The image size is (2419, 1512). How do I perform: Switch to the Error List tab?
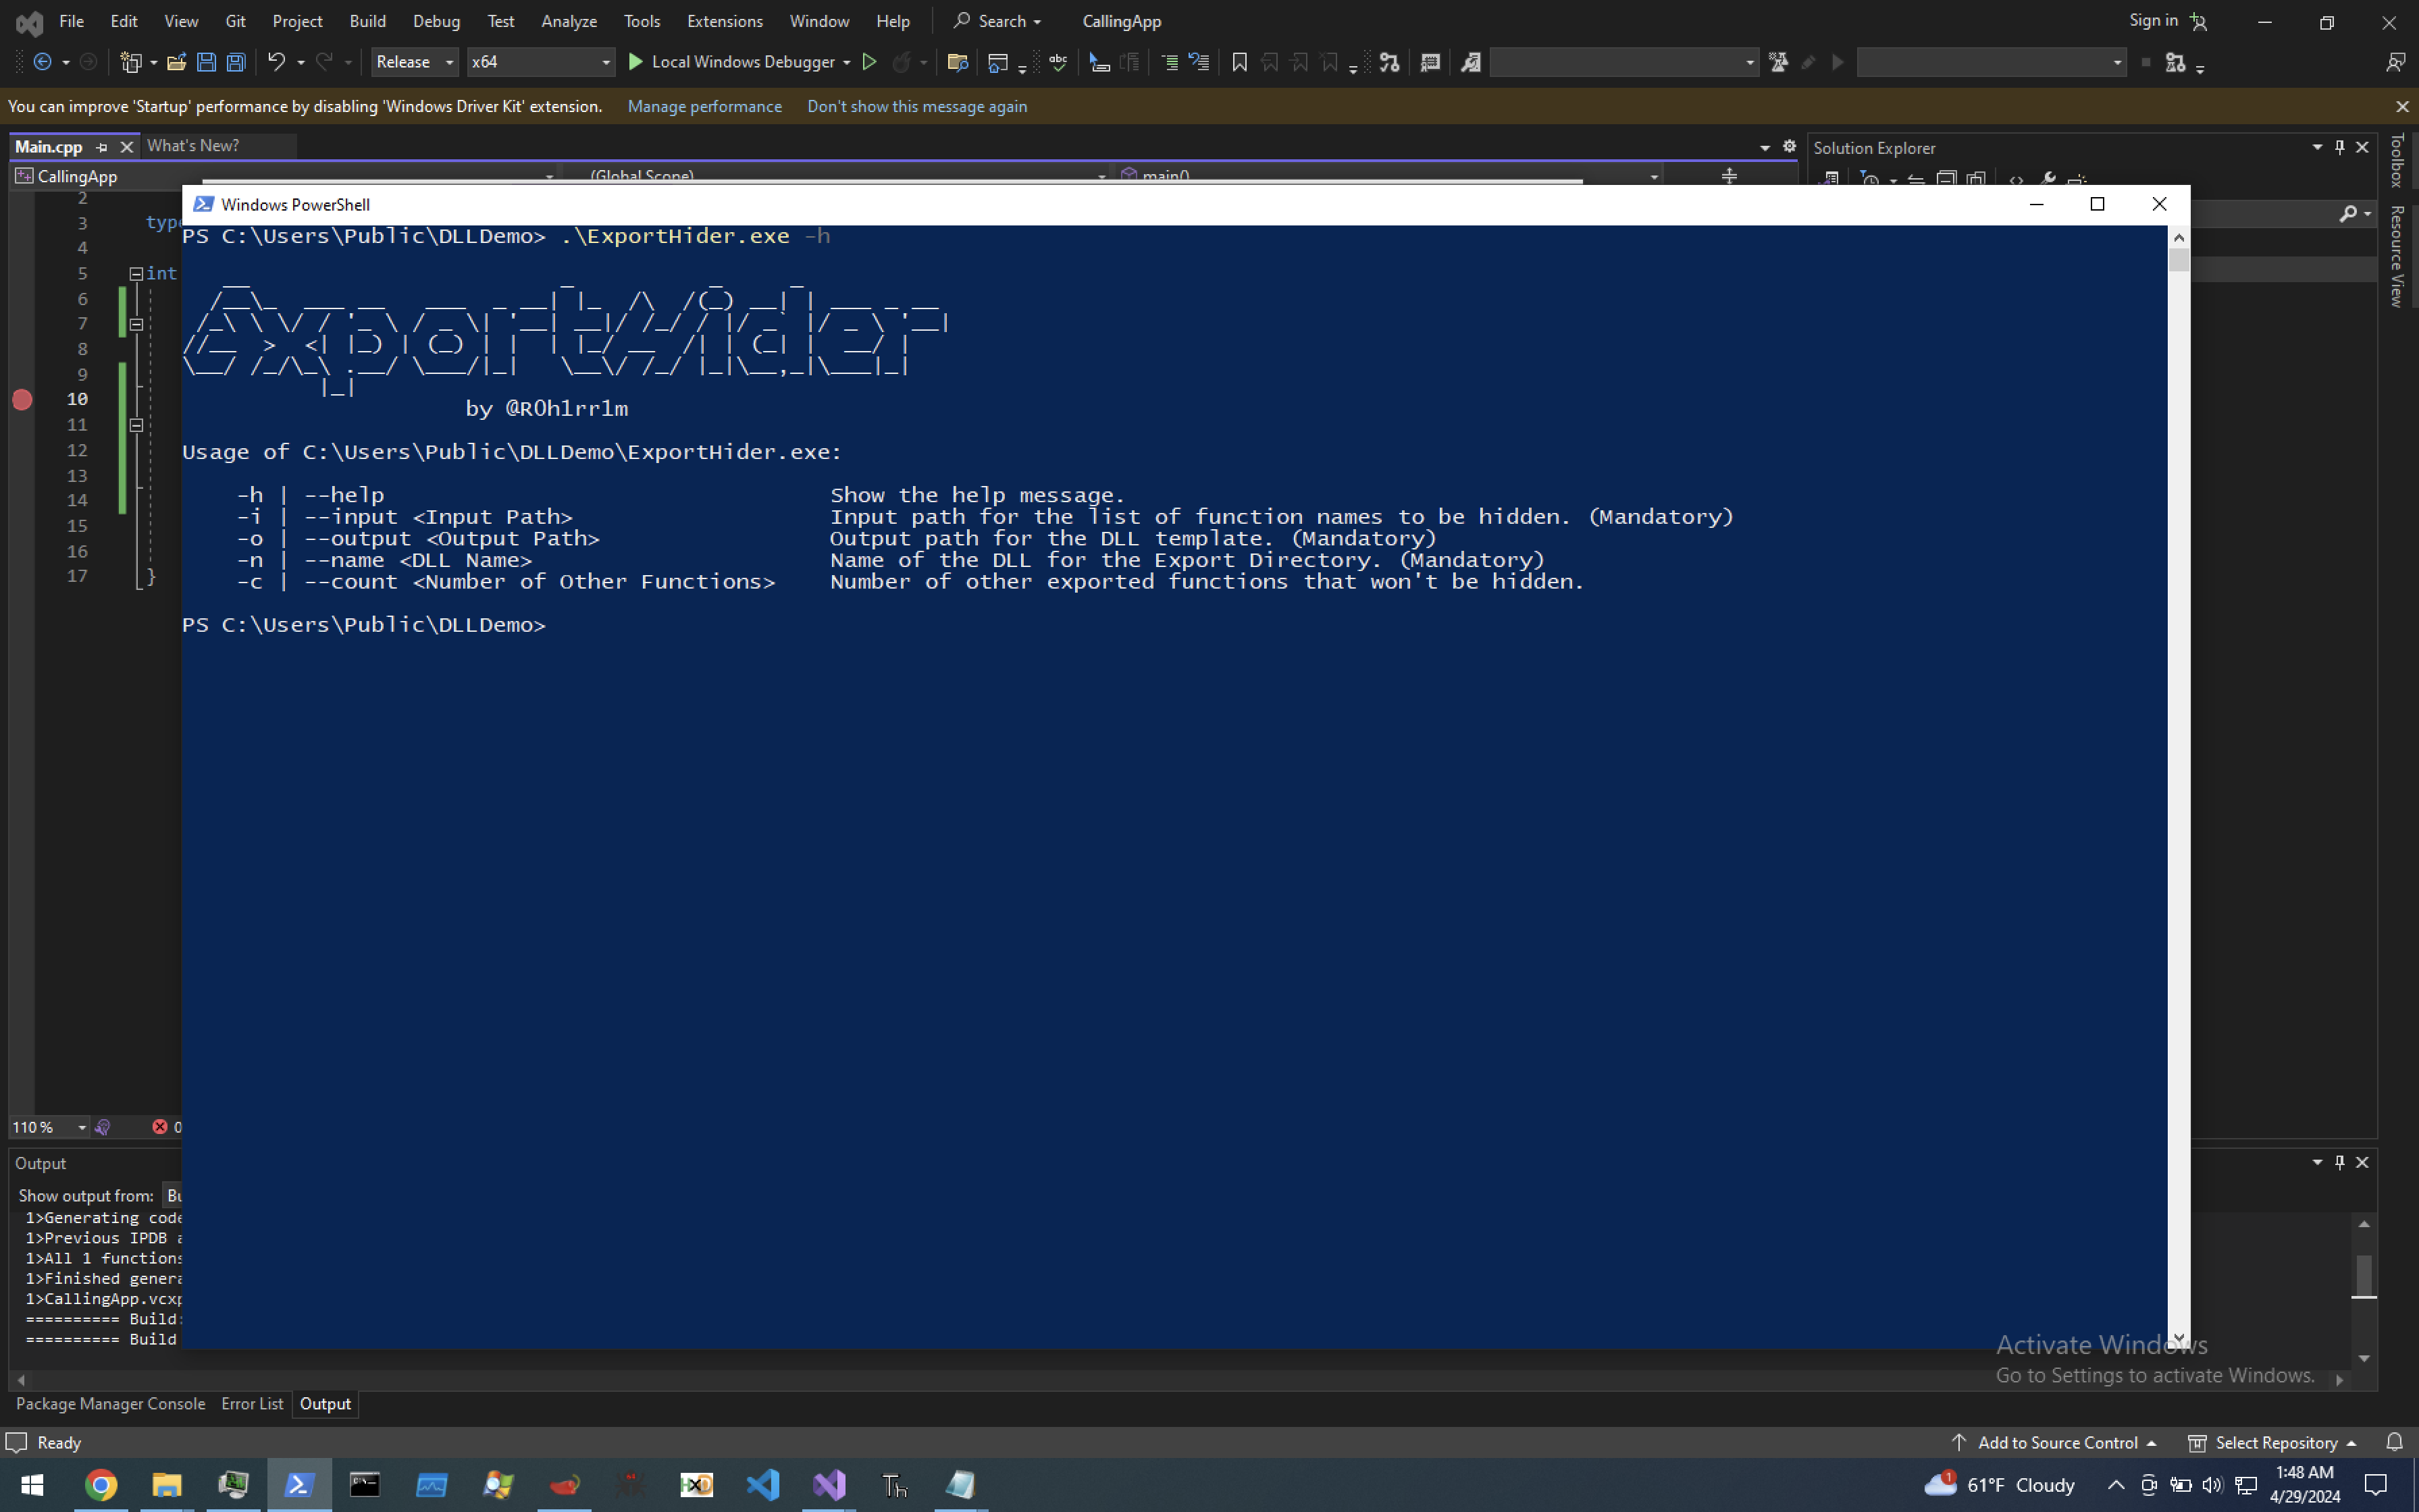pos(252,1403)
